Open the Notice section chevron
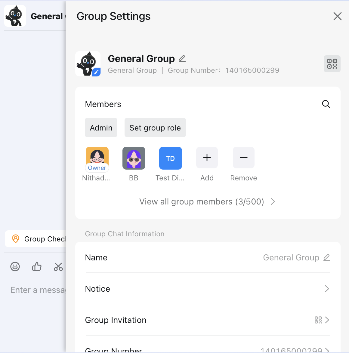 (x=327, y=289)
